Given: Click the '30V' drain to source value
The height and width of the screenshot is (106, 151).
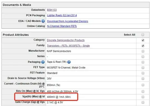Looking at the screenshot, I should [x=49, y=79].
